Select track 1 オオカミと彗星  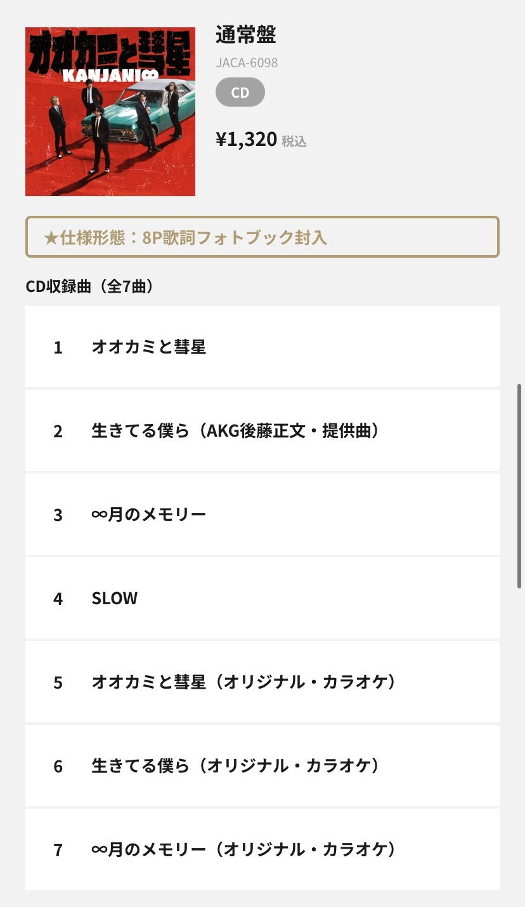click(262, 347)
